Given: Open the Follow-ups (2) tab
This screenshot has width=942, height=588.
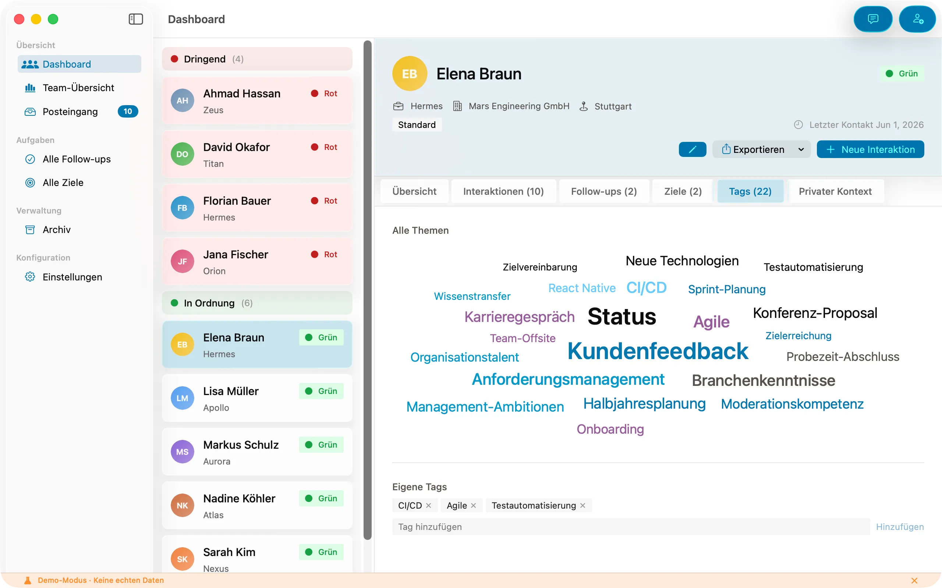Looking at the screenshot, I should point(604,191).
